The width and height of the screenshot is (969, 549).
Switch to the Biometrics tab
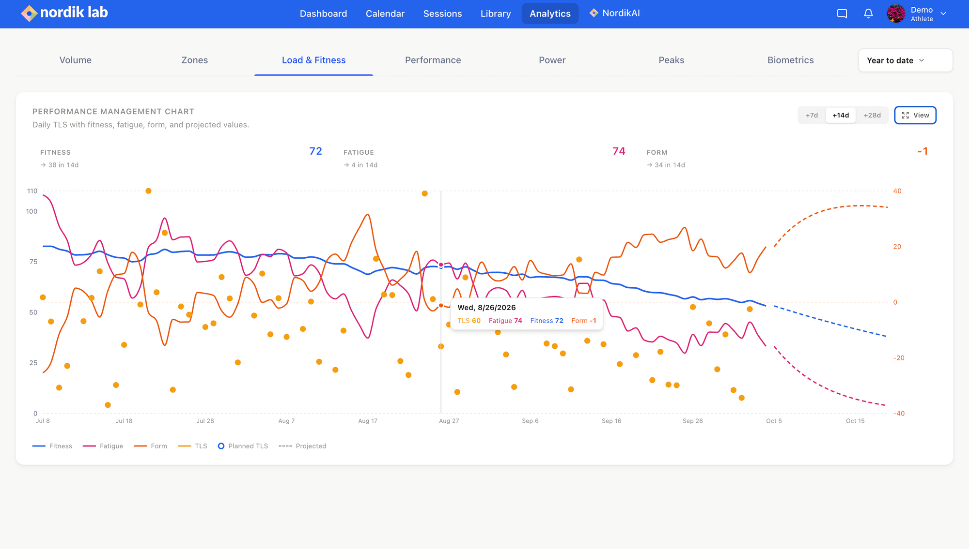click(x=791, y=60)
